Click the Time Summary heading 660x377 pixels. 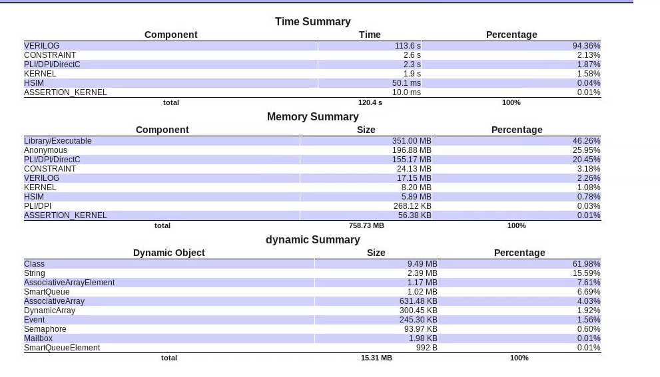(x=313, y=21)
